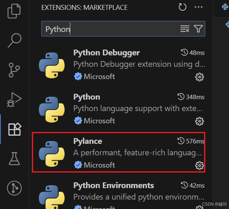This screenshot has height=209, width=229.
Task: Click the 48ms activation time of Python Debugger
Action: (193, 52)
